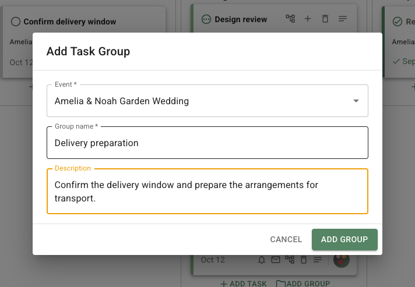415x287 pixels.
Task: Click the Design review card title
Action: click(241, 19)
